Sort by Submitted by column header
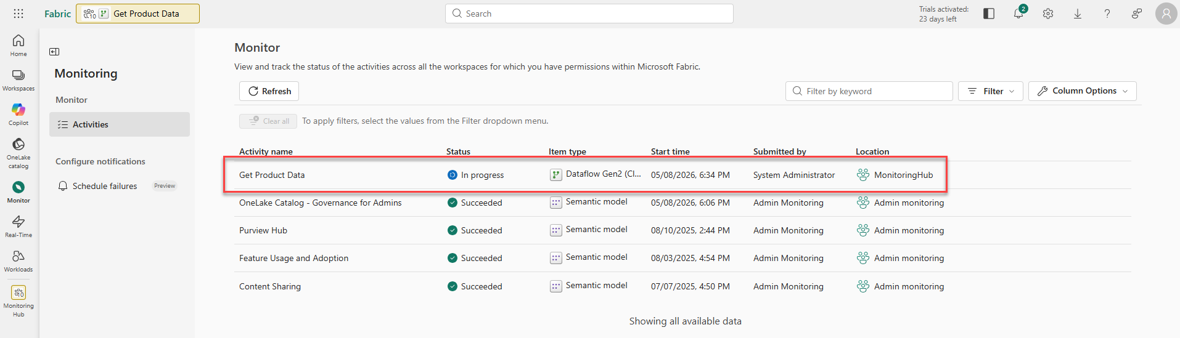This screenshot has width=1180, height=338. (x=779, y=151)
